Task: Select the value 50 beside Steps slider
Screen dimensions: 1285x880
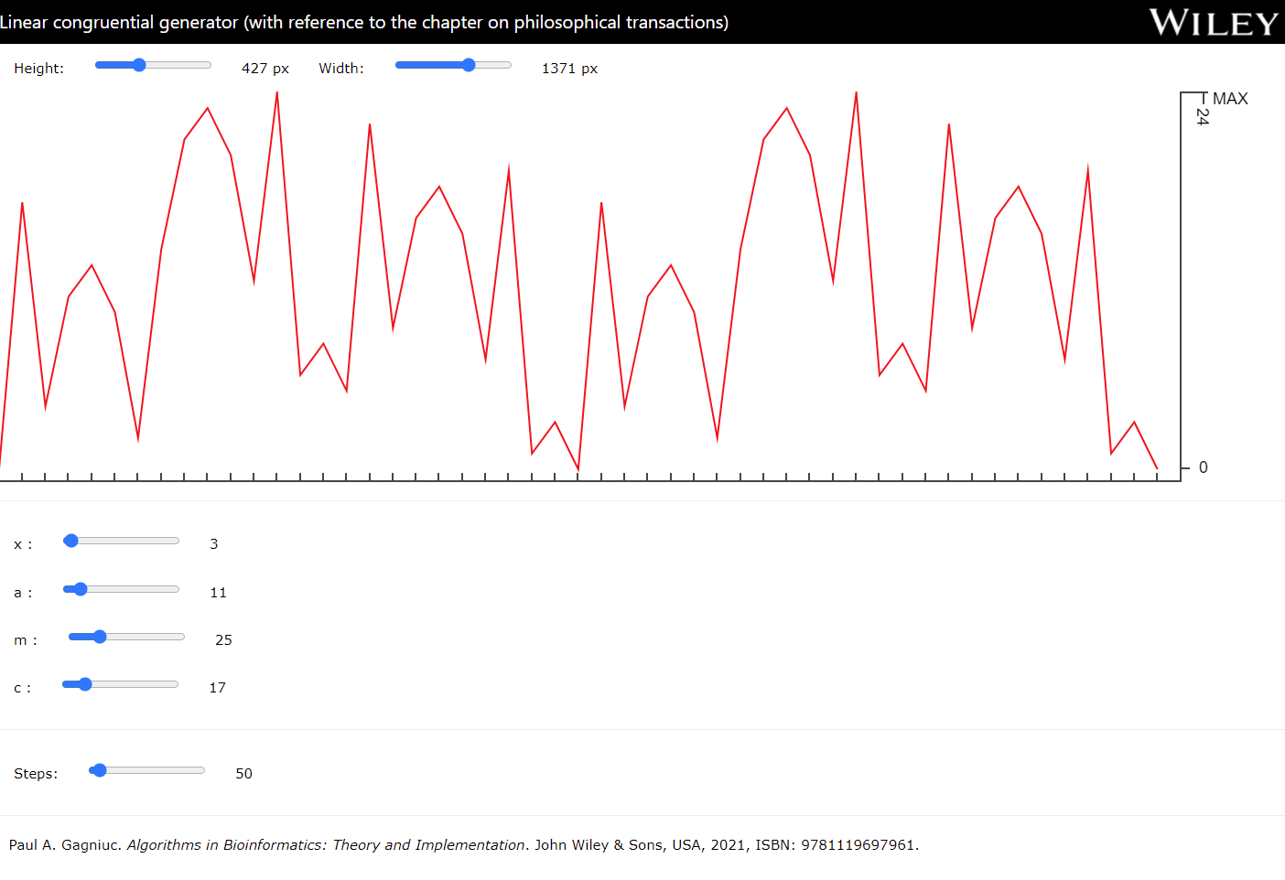Action: 243,773
